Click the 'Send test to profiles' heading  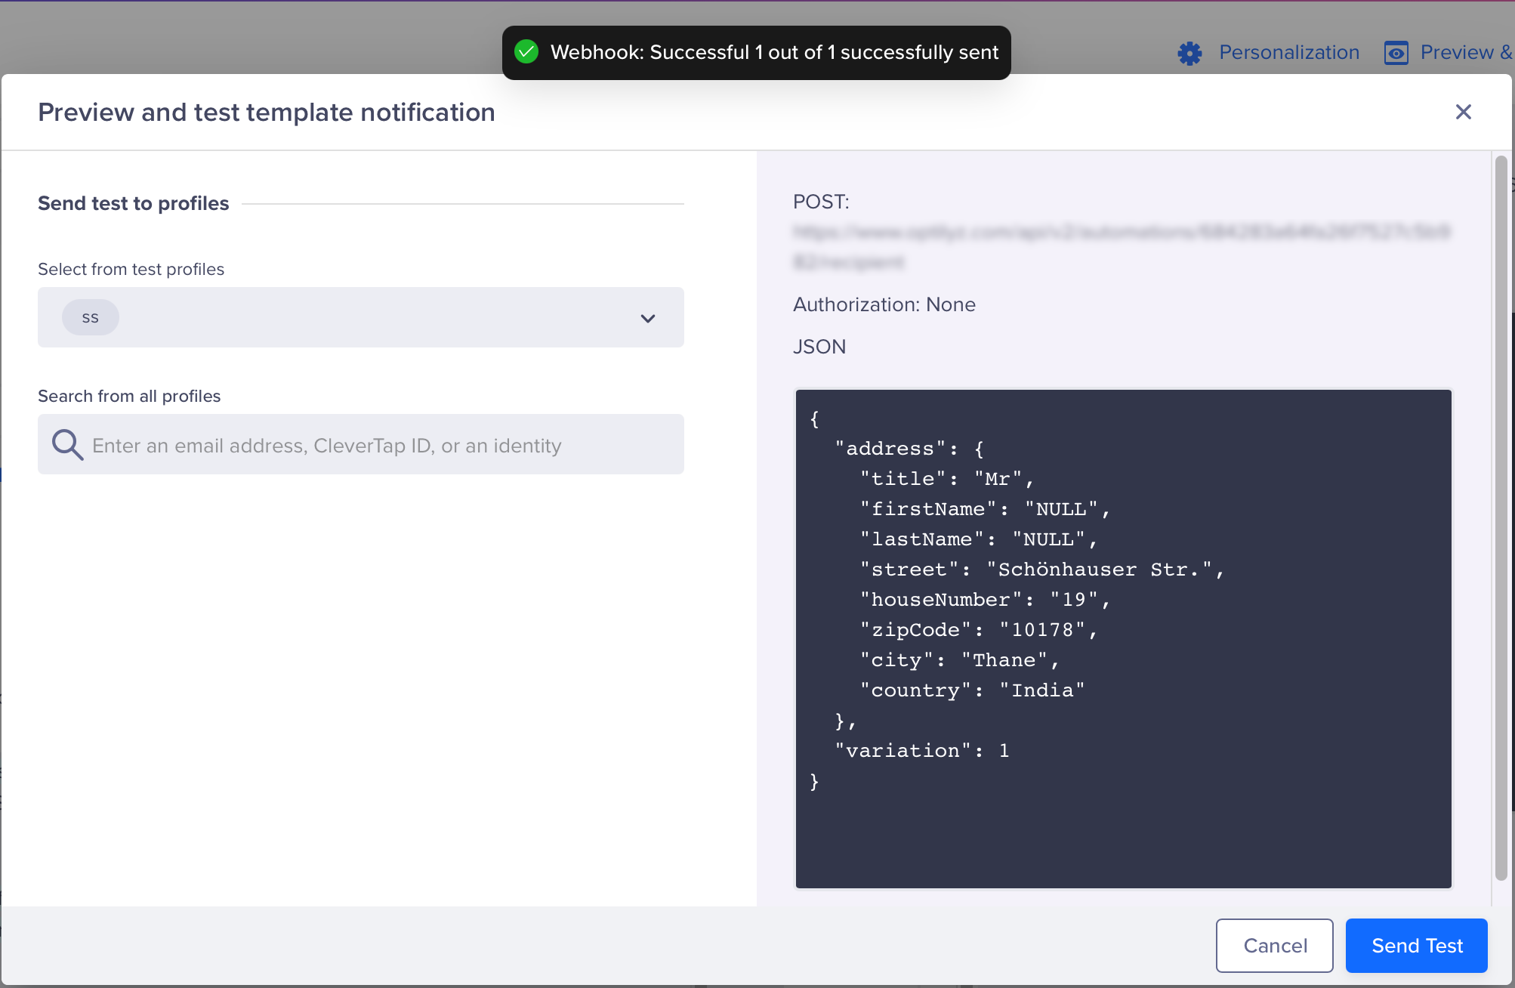(x=133, y=203)
